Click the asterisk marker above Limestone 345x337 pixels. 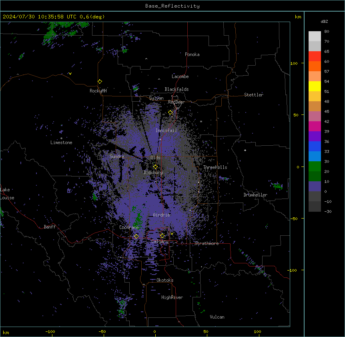61,138
